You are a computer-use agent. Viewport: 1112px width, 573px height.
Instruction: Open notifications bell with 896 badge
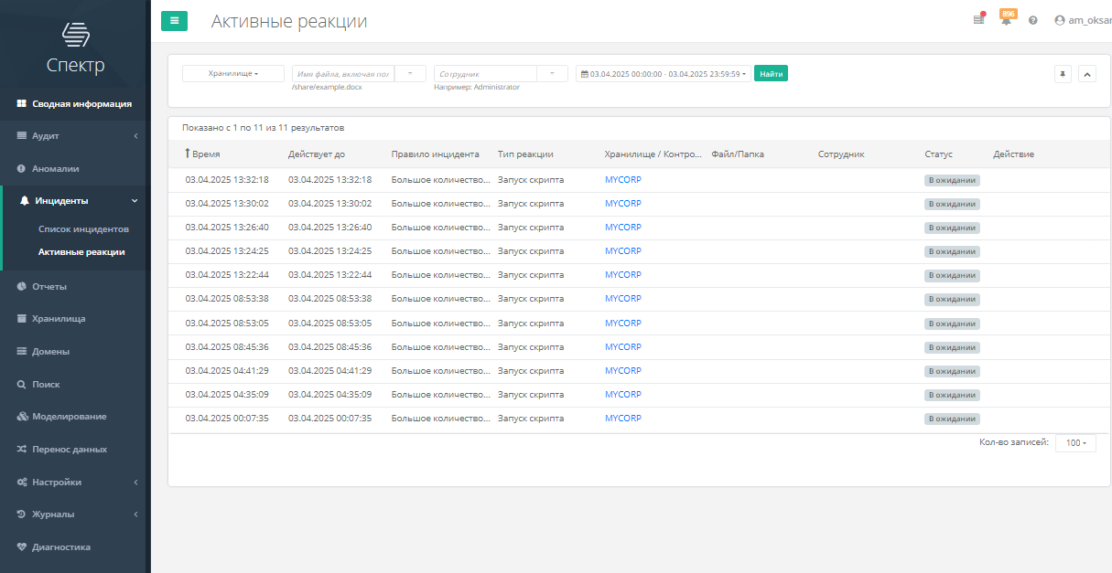pos(1007,18)
